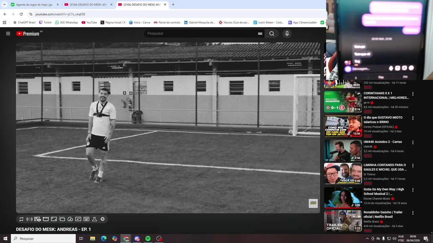Reload the page
The height and width of the screenshot is (243, 433).
coord(21,14)
